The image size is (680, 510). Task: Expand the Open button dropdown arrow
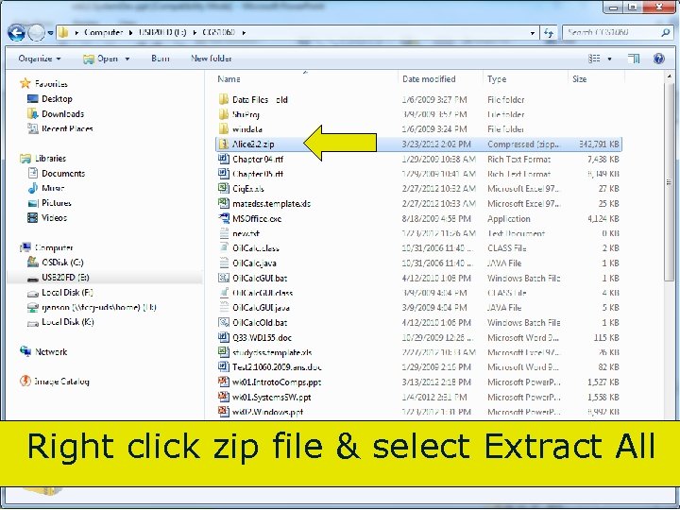pos(127,59)
